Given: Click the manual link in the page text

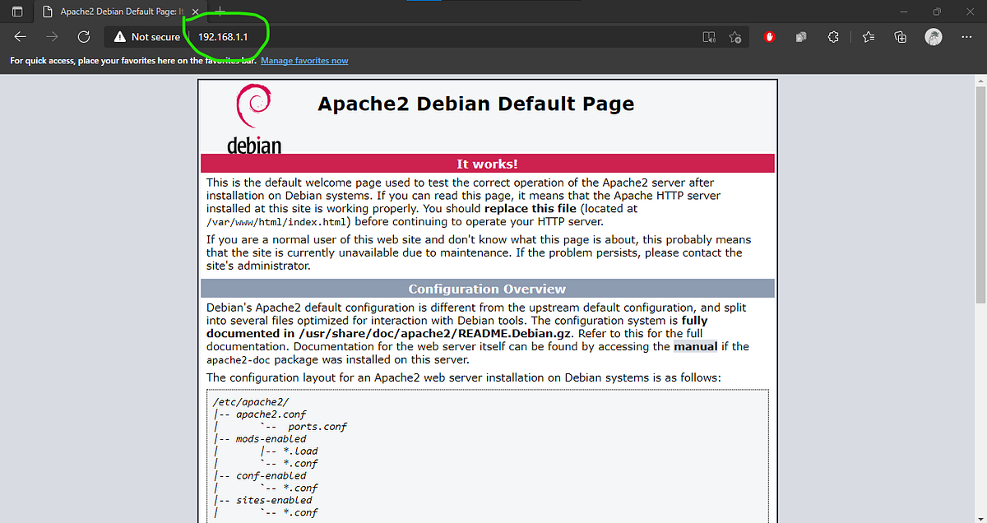Looking at the screenshot, I should point(695,346).
